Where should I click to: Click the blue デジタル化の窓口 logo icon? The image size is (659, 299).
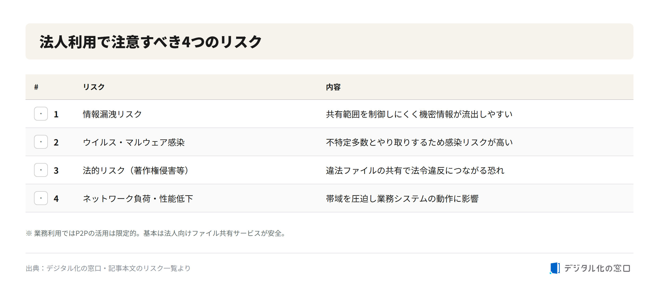[x=555, y=268]
